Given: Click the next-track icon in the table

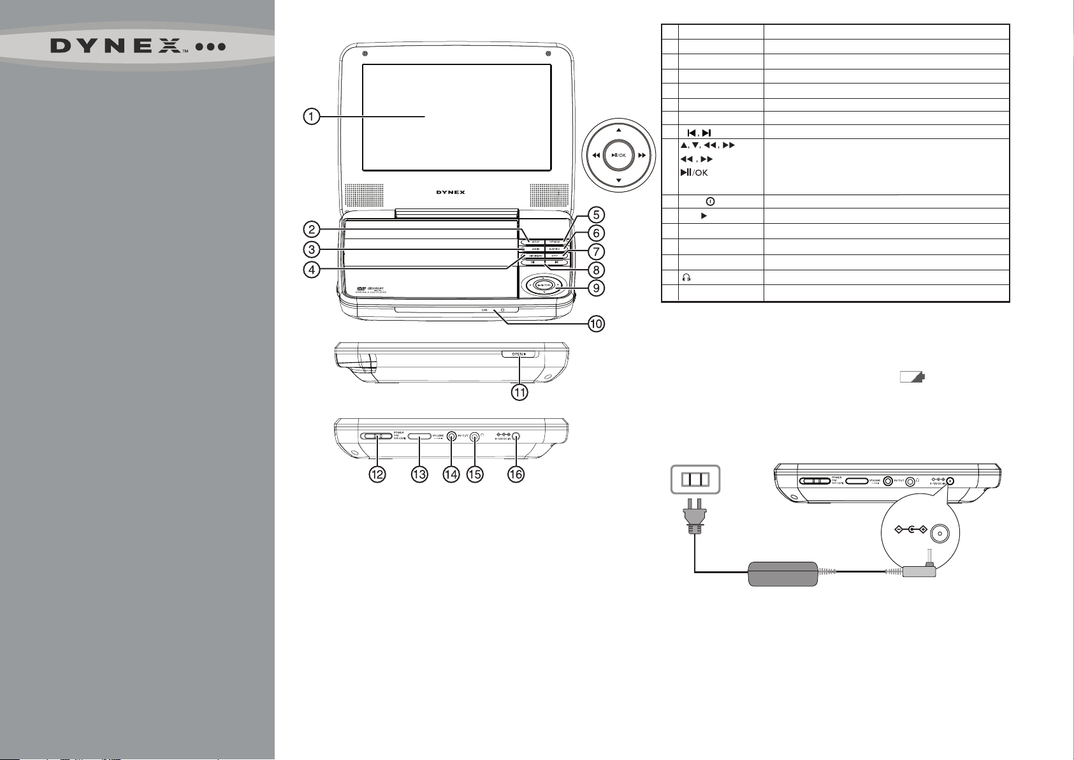Looking at the screenshot, I should pos(706,133).
